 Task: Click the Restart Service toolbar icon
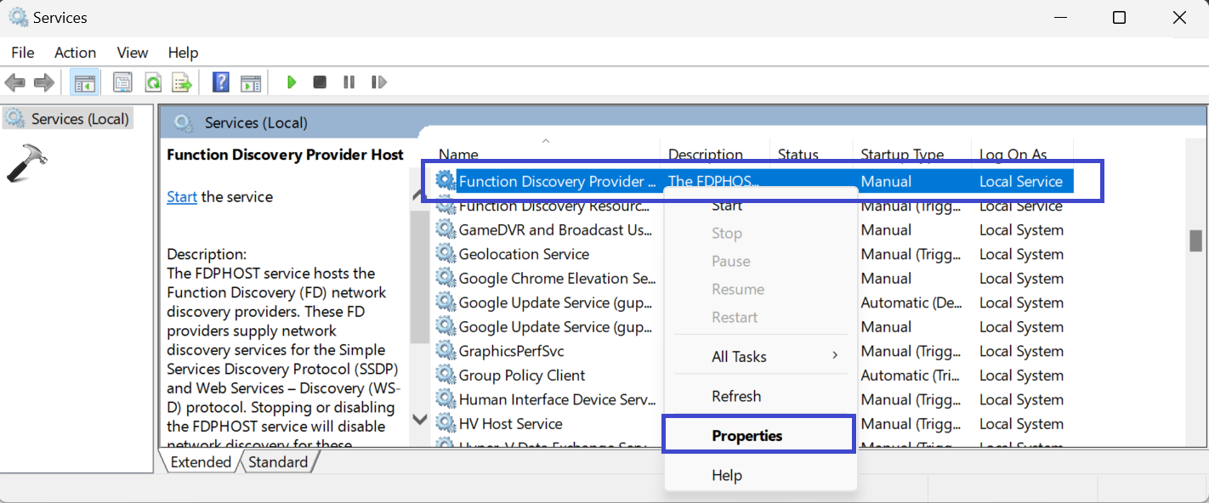click(x=379, y=82)
